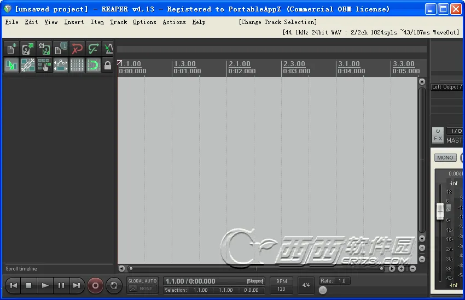Click the vertical scrollbar up arrow

(422, 81)
